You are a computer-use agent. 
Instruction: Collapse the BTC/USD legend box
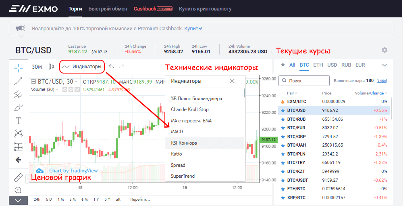click(x=33, y=82)
